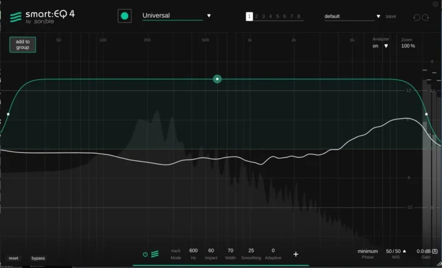Select state slot 1
442x268 pixels.
pos(249,16)
